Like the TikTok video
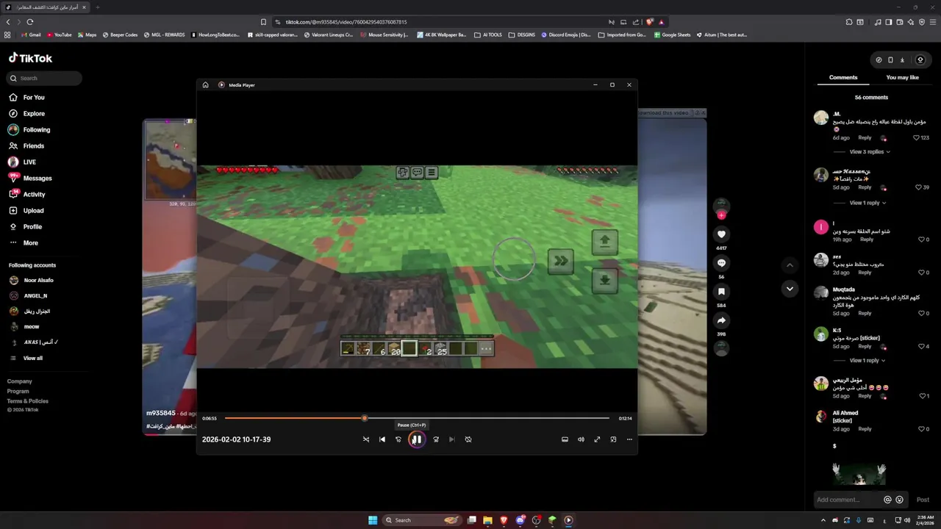 tap(721, 234)
